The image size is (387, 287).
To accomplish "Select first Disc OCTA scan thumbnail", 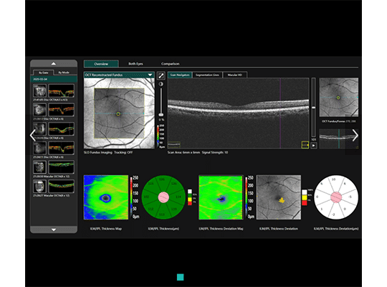I will point(54,90).
